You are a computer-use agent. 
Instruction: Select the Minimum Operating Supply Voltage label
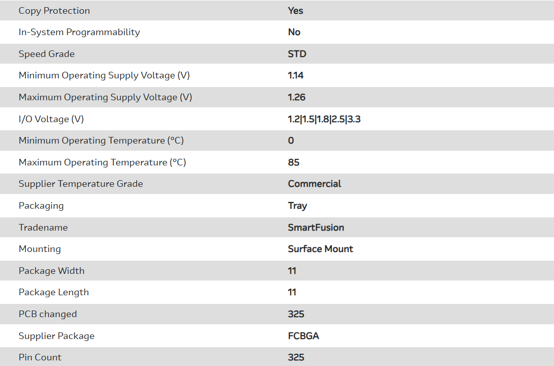[x=104, y=75]
